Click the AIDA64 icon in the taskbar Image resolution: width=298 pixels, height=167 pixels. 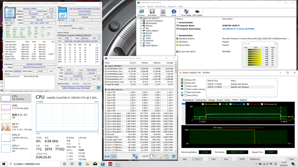(x=110, y=164)
